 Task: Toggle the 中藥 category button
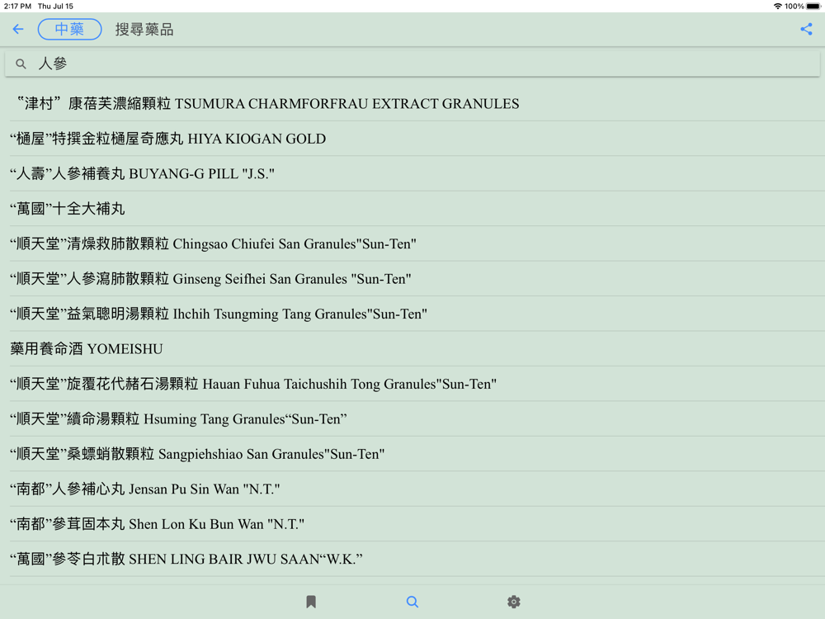click(x=69, y=29)
